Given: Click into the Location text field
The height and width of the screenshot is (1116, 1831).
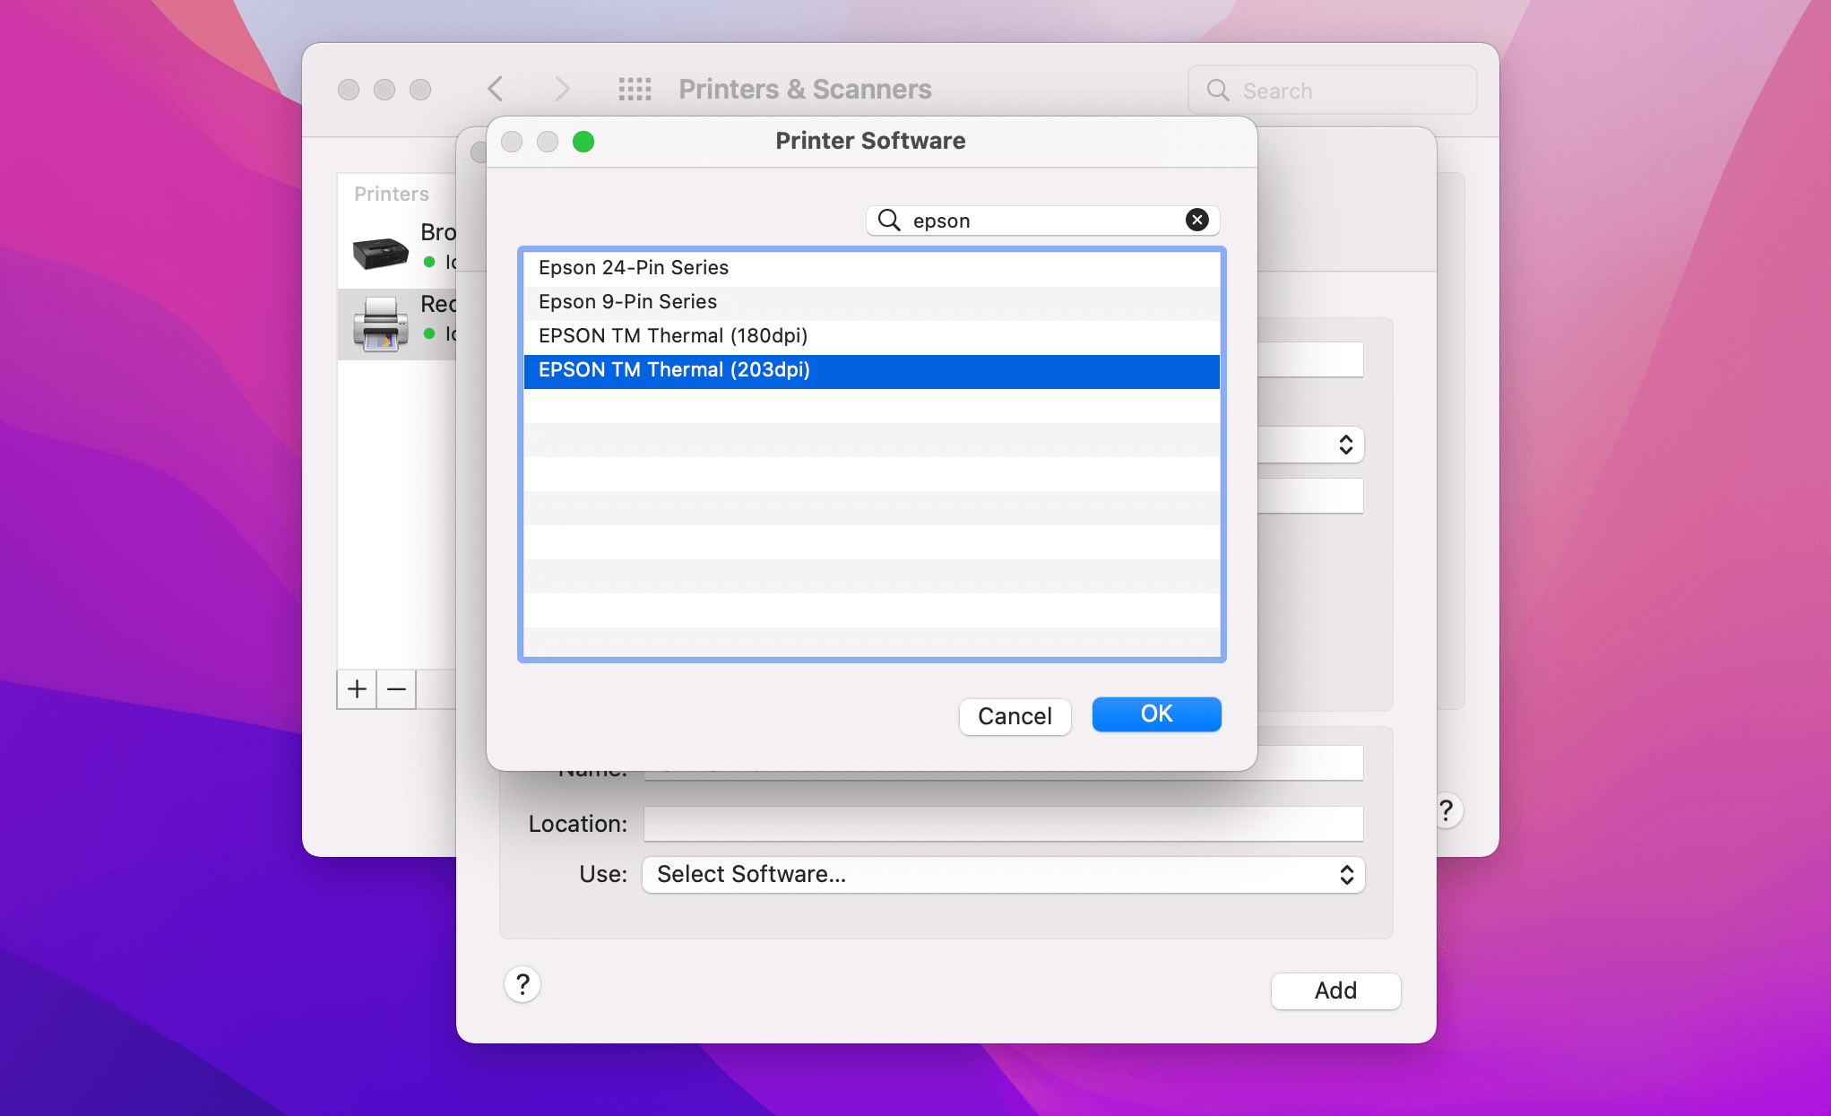Looking at the screenshot, I should (x=1002, y=824).
